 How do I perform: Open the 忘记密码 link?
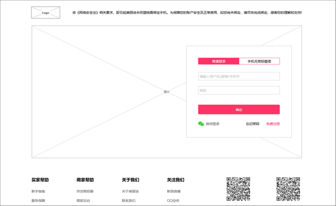(252, 124)
